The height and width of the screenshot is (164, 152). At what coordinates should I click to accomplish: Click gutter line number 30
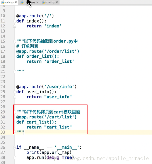3,117
